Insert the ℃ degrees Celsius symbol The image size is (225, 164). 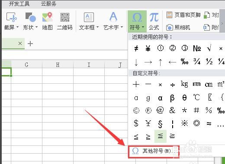point(196,98)
